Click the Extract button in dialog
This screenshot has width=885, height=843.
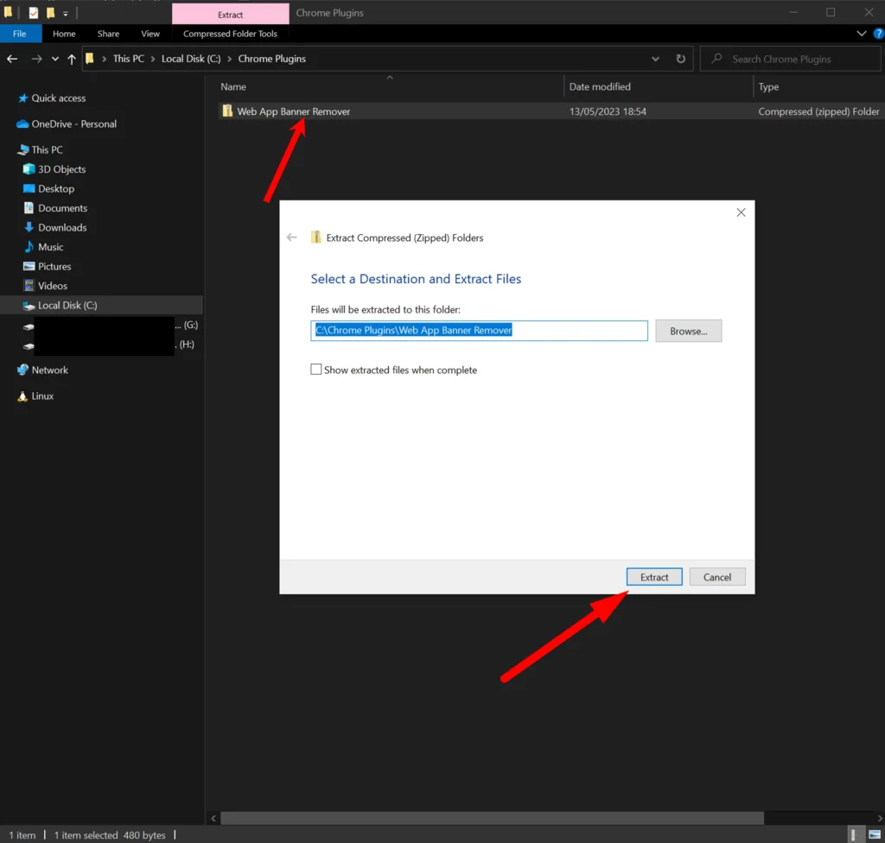(654, 577)
